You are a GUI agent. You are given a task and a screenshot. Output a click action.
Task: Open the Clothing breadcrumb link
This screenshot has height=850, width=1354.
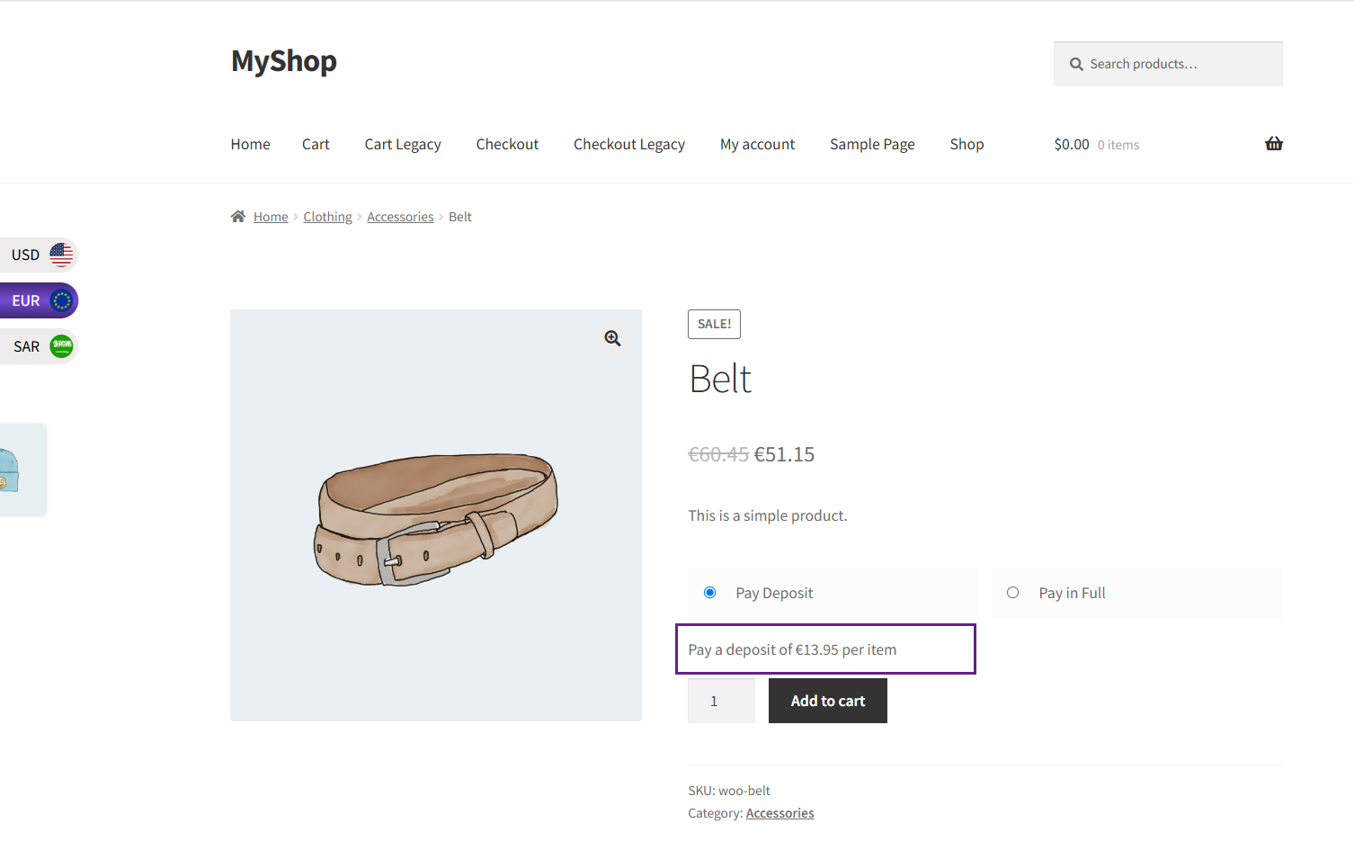pos(327,217)
